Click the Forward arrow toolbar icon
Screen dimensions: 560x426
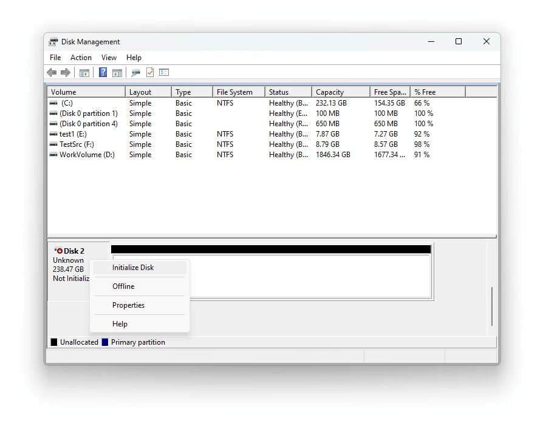66,73
